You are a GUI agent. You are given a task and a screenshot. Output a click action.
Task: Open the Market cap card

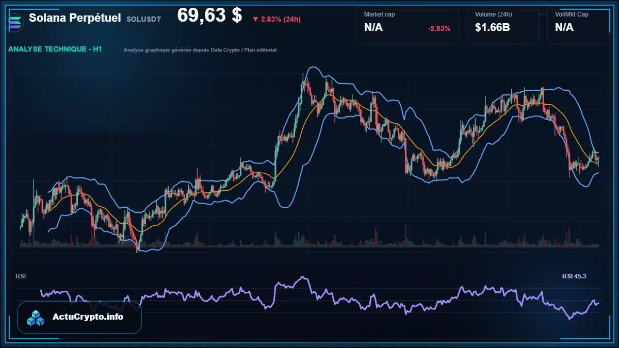click(408, 25)
